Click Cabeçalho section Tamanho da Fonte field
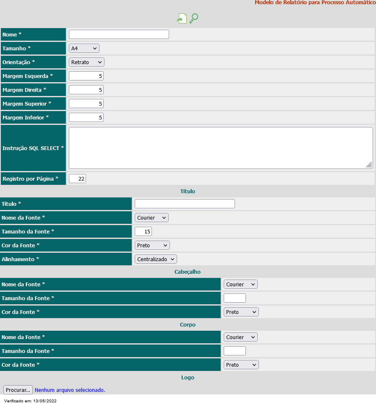This screenshot has height=407, width=376. (235, 298)
